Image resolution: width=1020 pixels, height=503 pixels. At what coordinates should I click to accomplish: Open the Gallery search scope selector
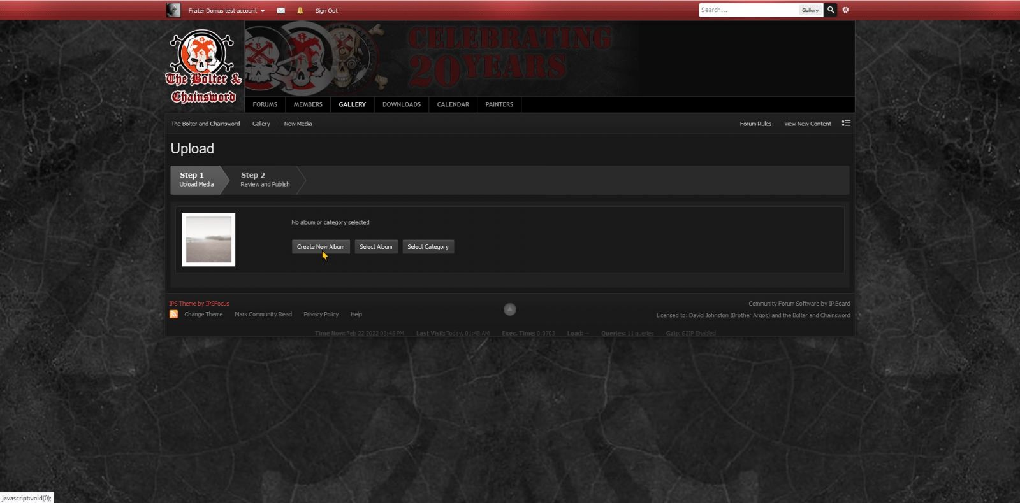[x=810, y=10]
